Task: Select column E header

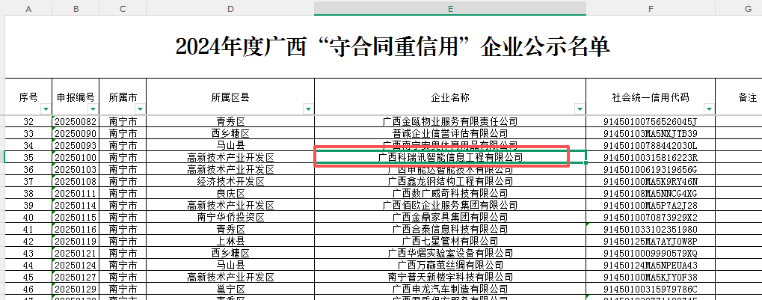Action: coord(449,8)
